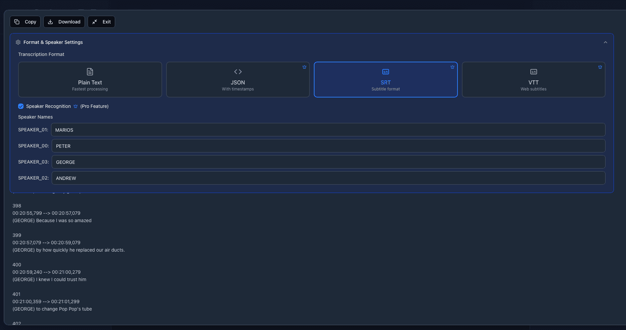Edit the SPEAKER_03 name field containing GEORGE
Screen dimensions: 626x330
[328, 162]
